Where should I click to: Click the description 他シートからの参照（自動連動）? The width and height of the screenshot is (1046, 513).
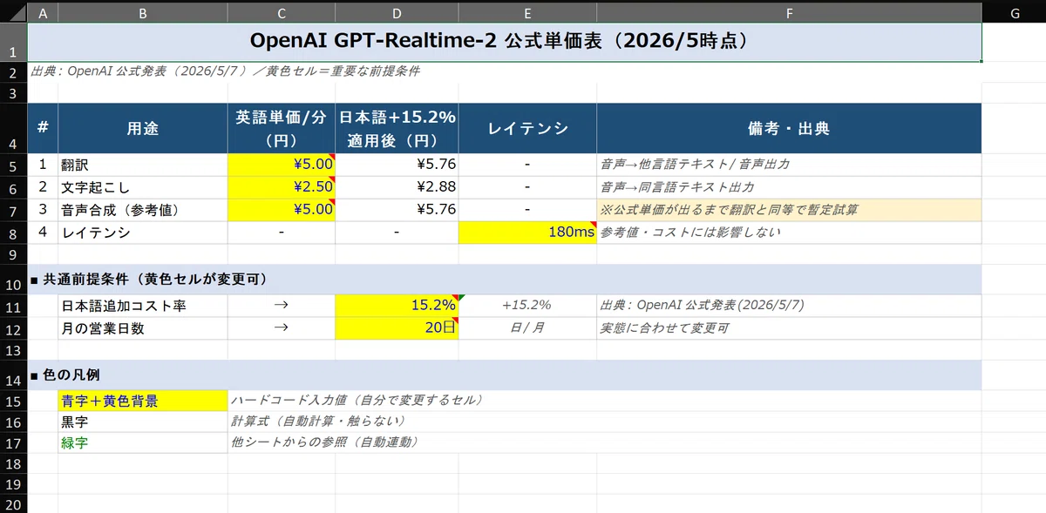325,442
